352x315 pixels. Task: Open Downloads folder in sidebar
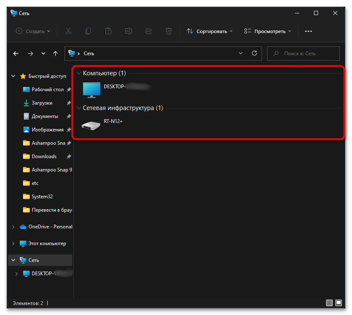click(x=44, y=156)
